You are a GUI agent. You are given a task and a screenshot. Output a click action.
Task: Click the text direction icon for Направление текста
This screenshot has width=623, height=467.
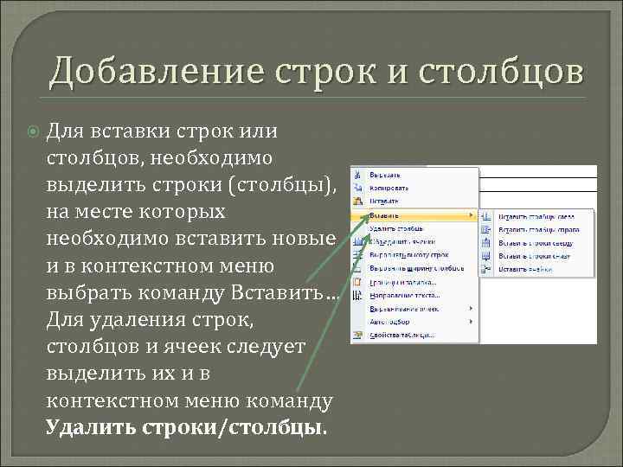tap(358, 295)
